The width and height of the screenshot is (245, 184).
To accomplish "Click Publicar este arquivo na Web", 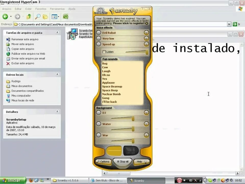I will (28, 54).
